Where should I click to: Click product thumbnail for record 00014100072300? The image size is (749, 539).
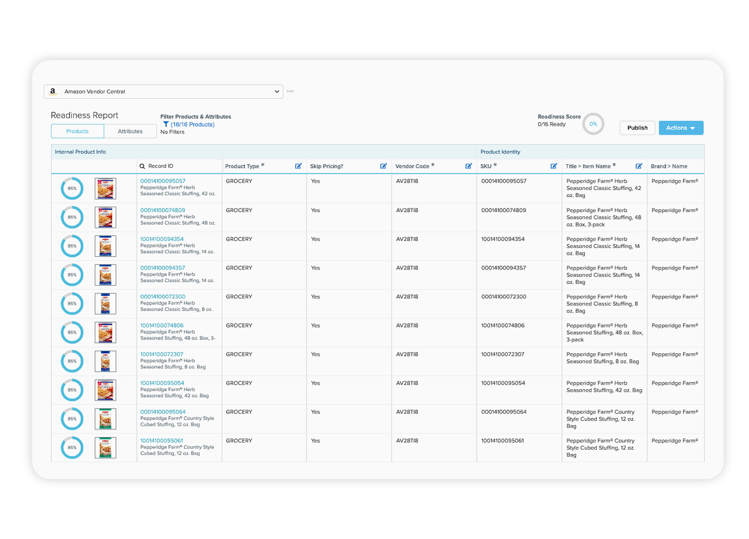(x=105, y=304)
